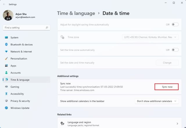Open Network & internet settings
The height and width of the screenshot is (128, 186).
pos(26,51)
